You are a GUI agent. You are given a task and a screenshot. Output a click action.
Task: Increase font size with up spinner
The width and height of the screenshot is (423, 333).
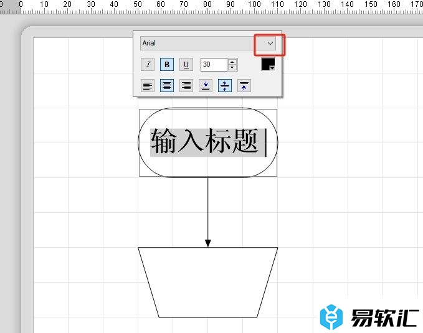pos(232,62)
